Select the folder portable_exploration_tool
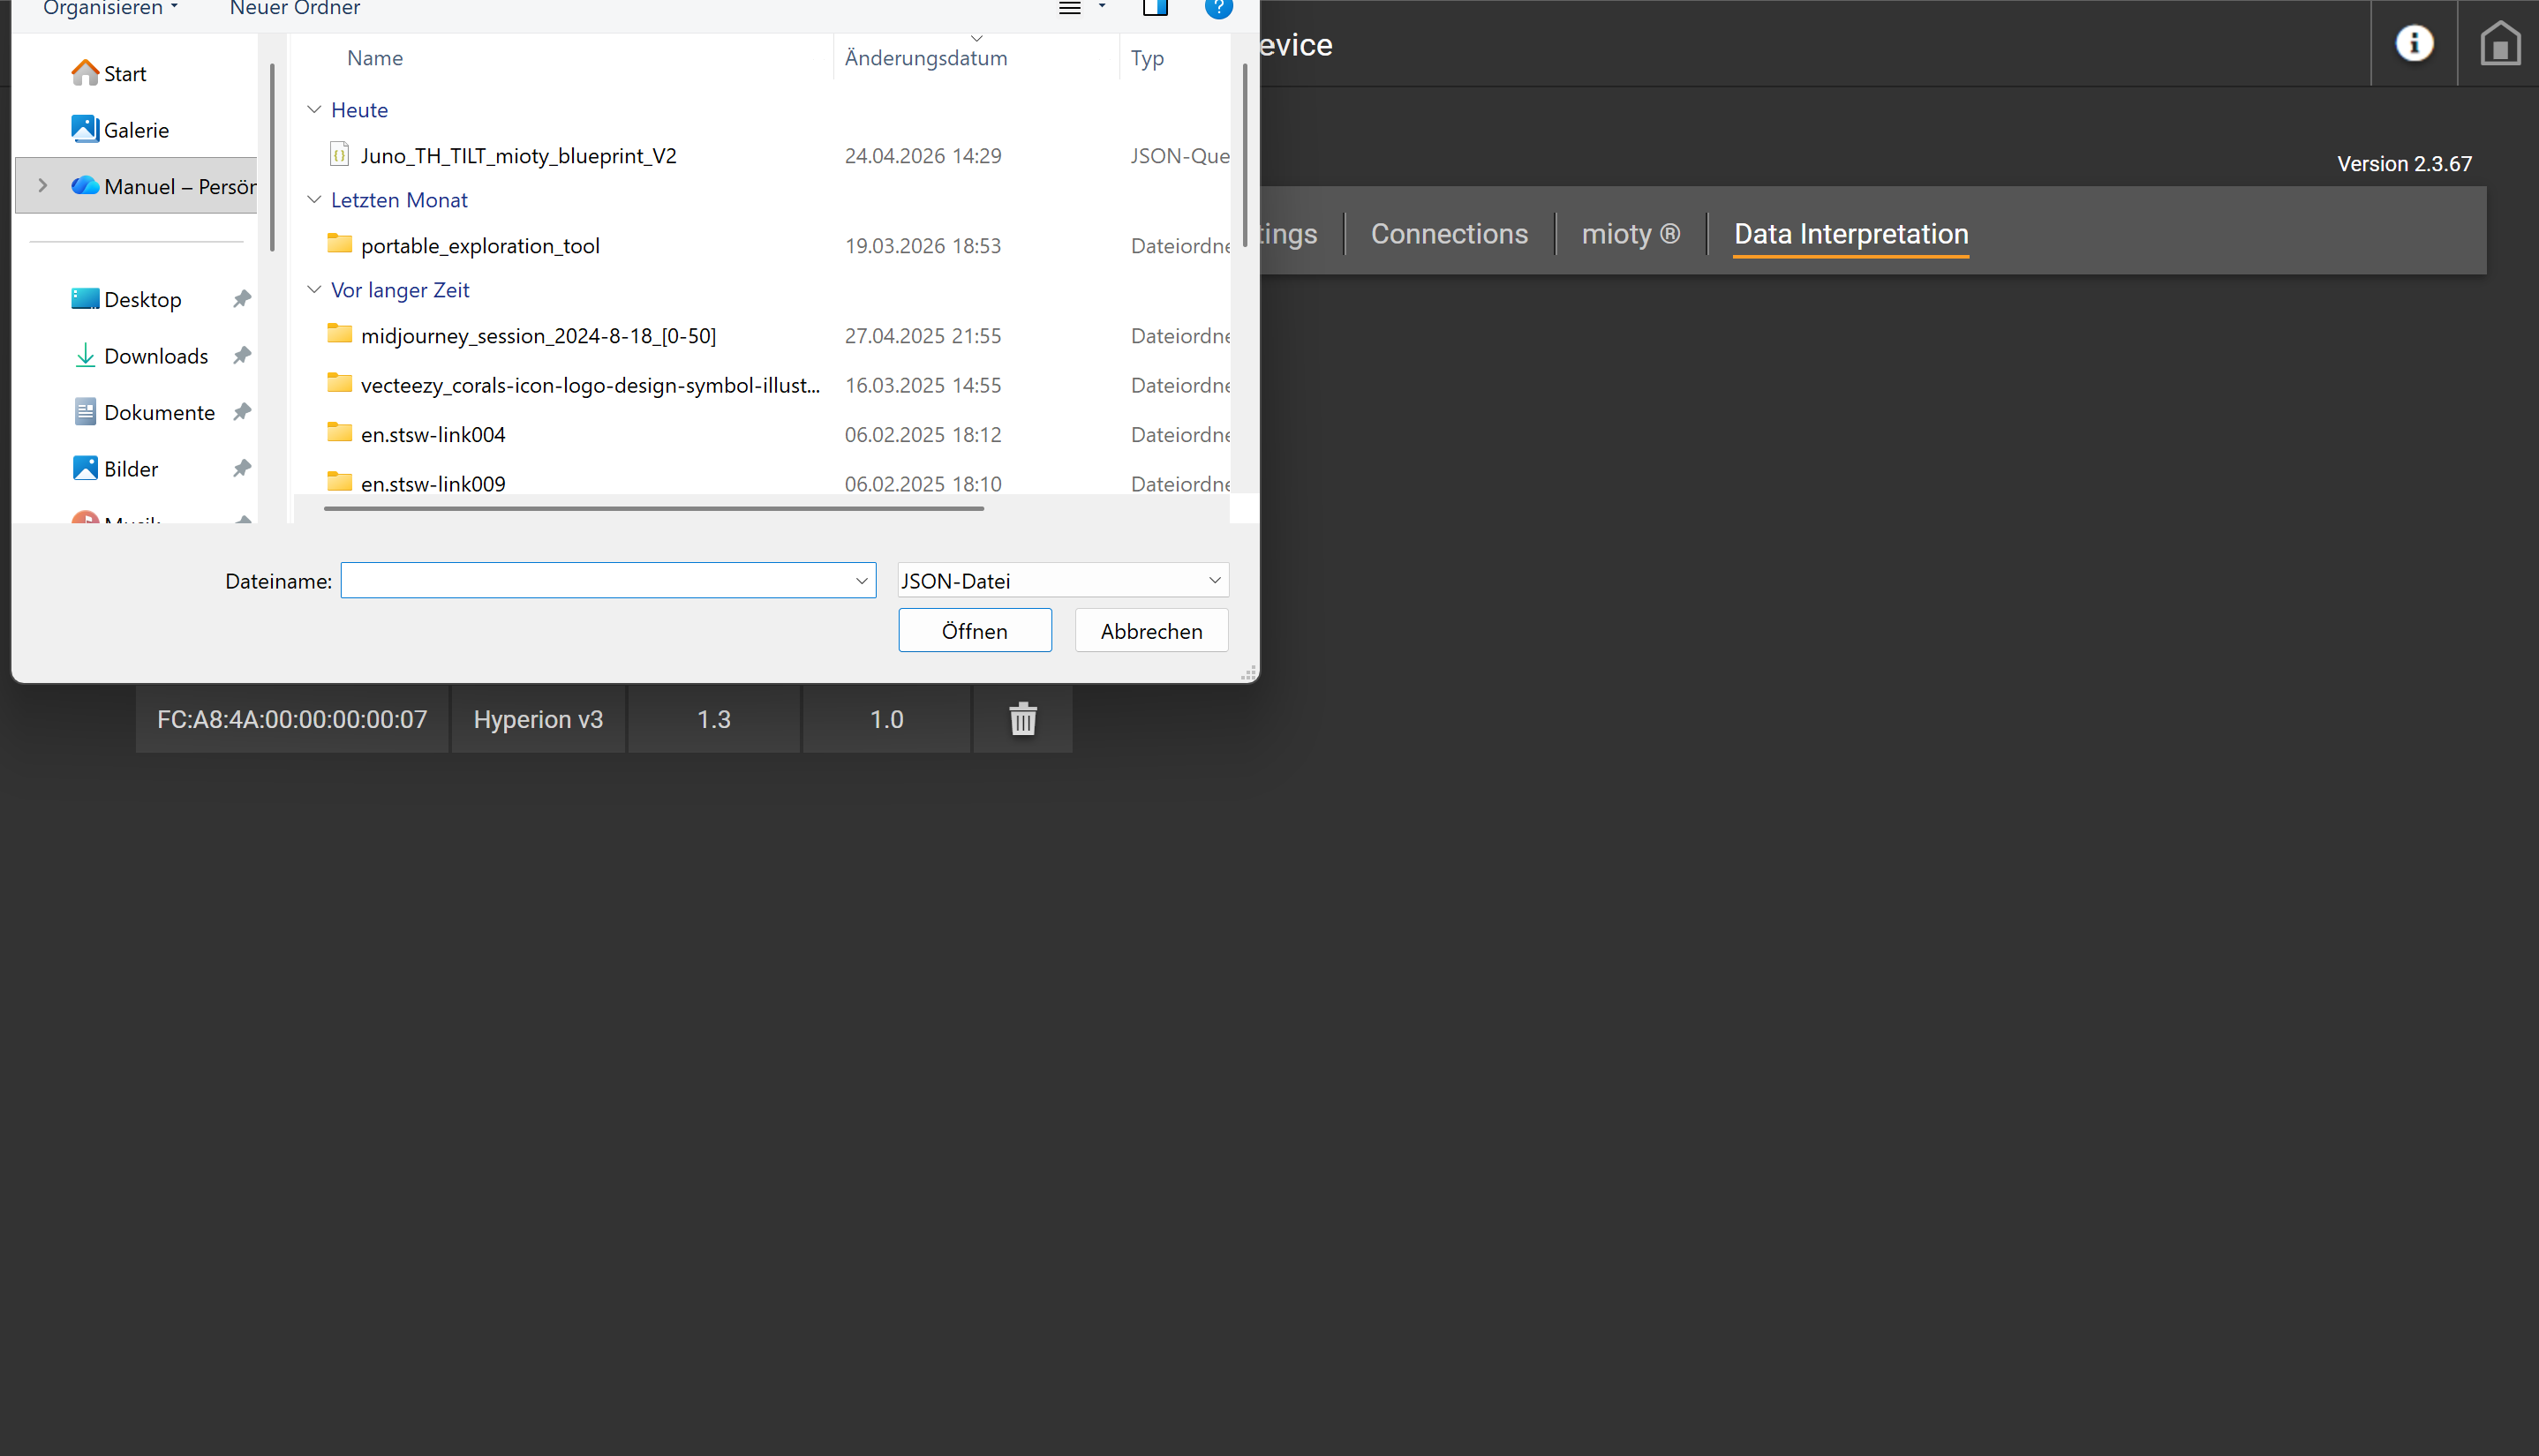The height and width of the screenshot is (1456, 2539). pyautogui.click(x=480, y=245)
